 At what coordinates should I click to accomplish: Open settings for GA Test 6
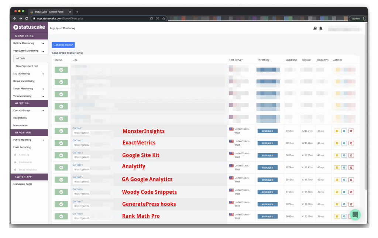[344, 192]
